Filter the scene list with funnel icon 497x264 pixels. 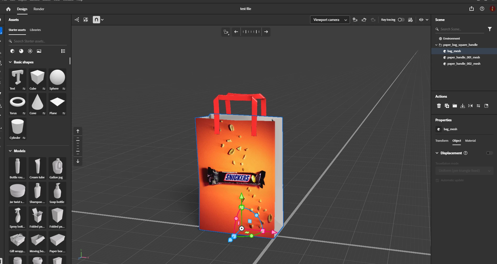coord(490,29)
